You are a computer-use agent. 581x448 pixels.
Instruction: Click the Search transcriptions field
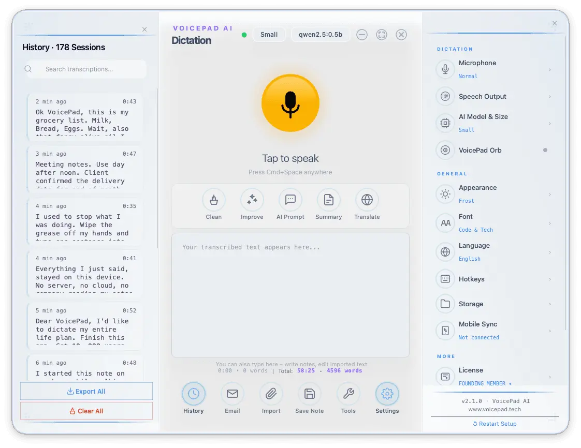pos(86,69)
